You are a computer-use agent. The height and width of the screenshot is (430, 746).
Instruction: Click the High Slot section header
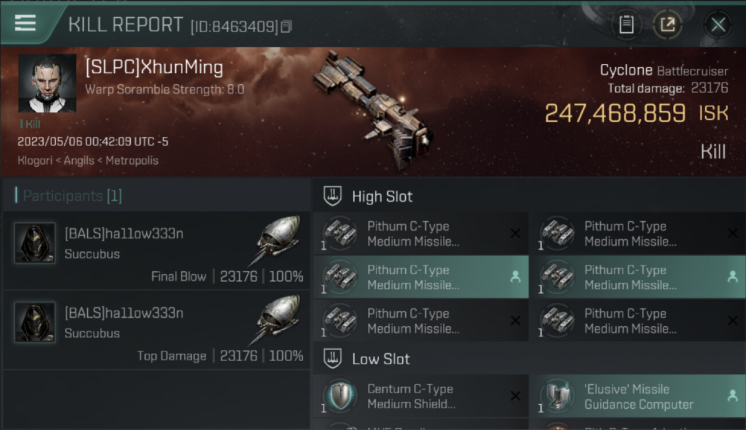tap(382, 197)
